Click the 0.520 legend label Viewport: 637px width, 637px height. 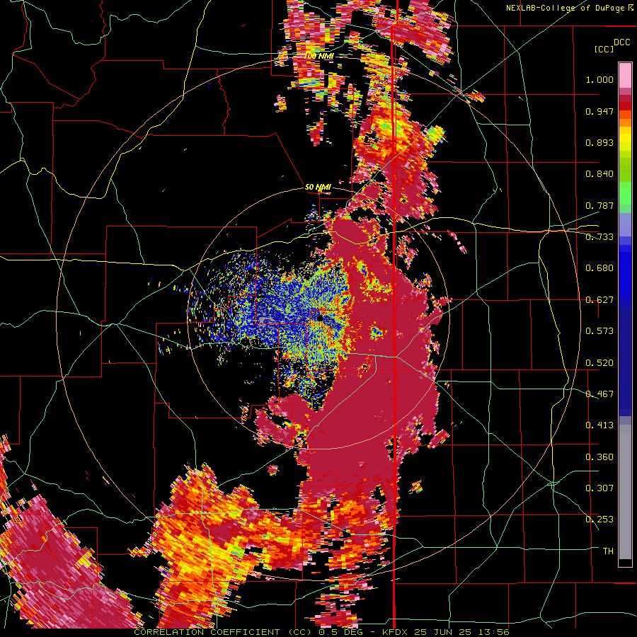coord(599,362)
